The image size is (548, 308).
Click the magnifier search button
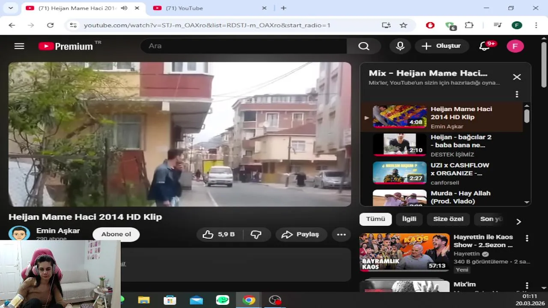tap(364, 46)
